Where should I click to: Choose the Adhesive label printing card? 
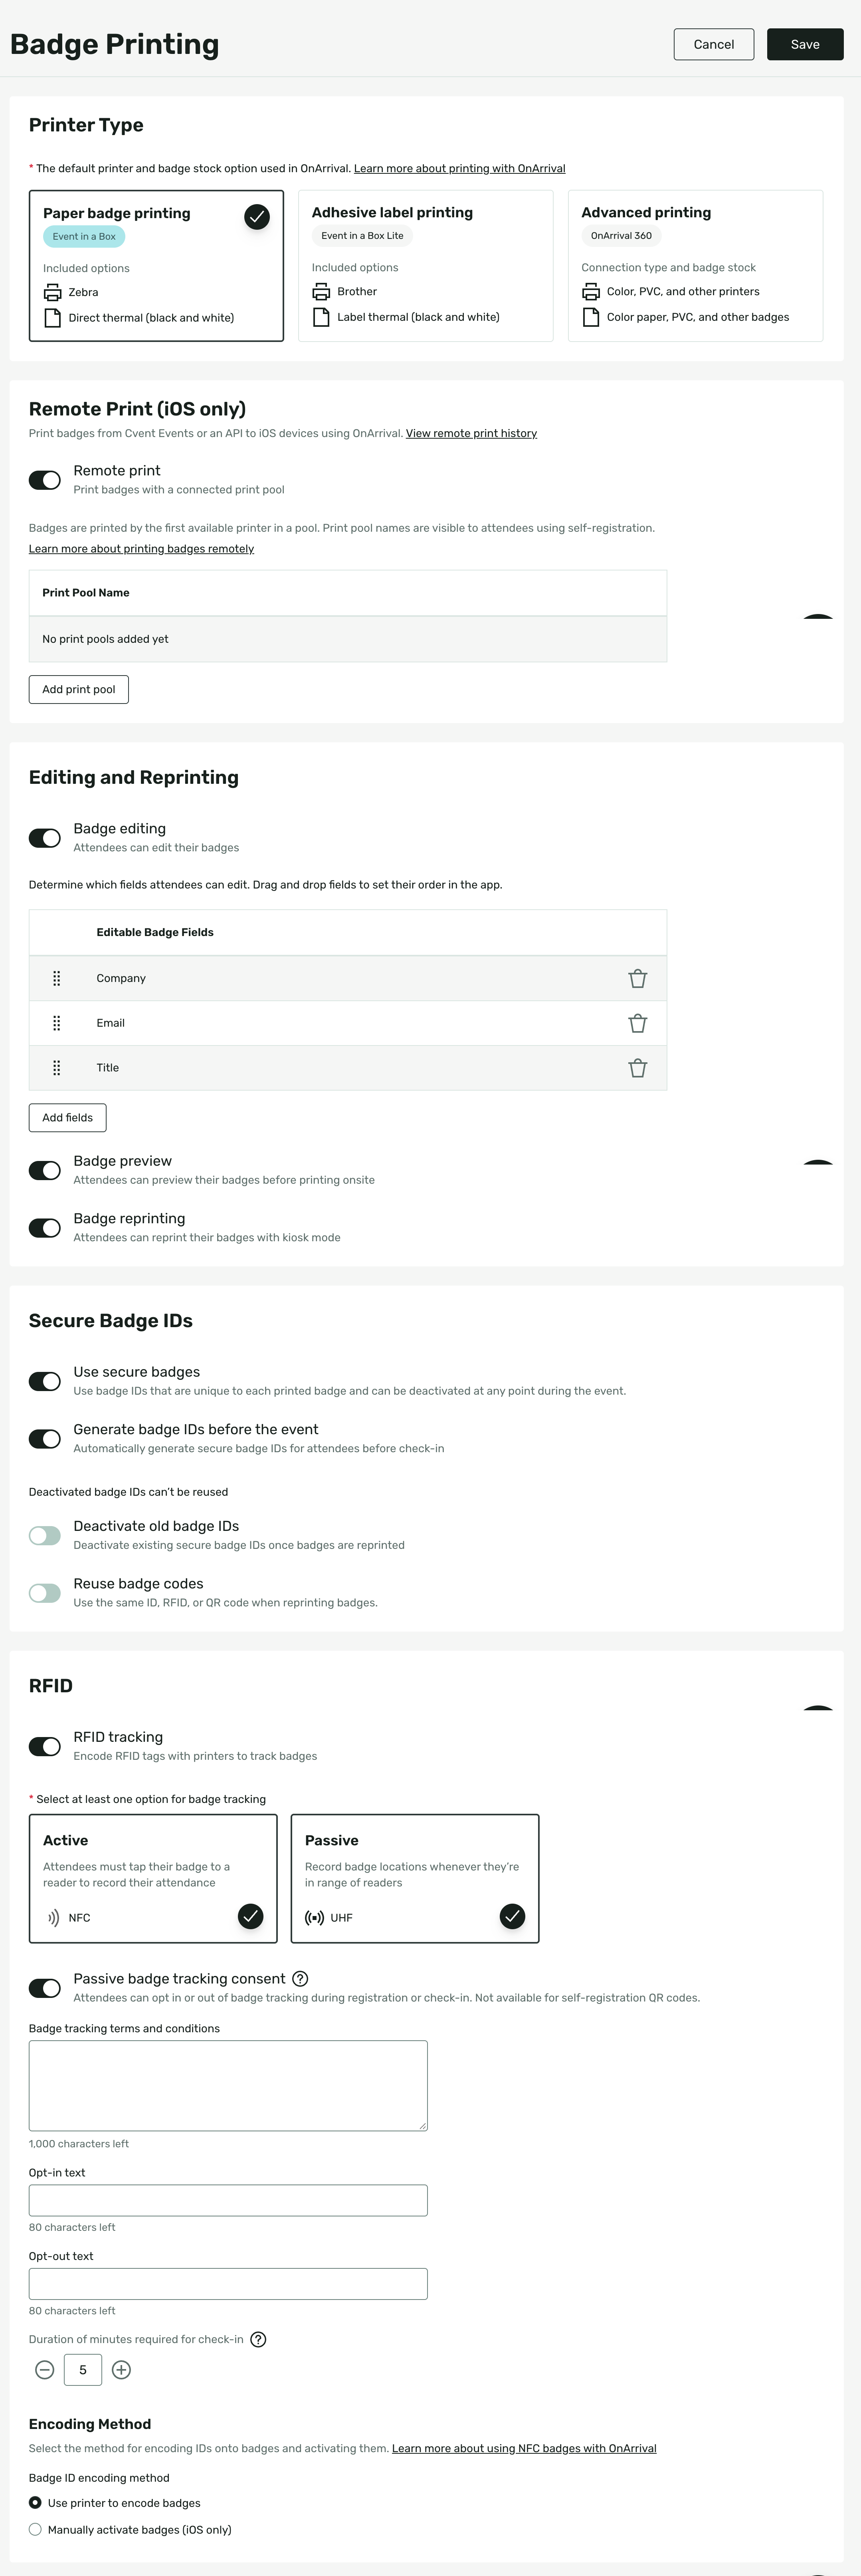[x=426, y=266]
